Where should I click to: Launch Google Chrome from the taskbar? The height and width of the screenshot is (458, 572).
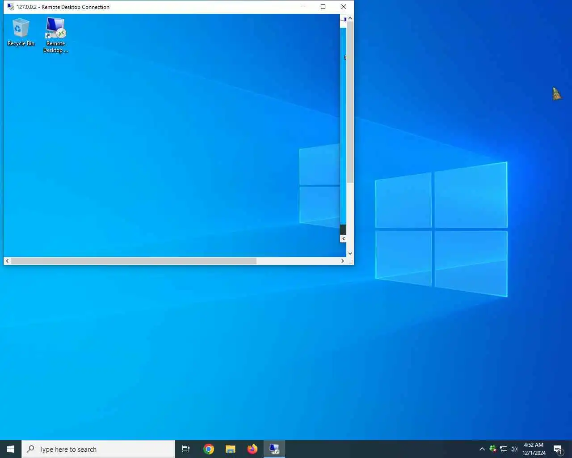(208, 449)
